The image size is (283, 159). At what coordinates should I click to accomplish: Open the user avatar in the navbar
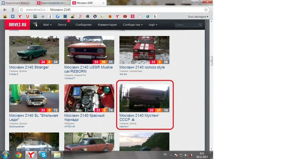tap(35, 25)
